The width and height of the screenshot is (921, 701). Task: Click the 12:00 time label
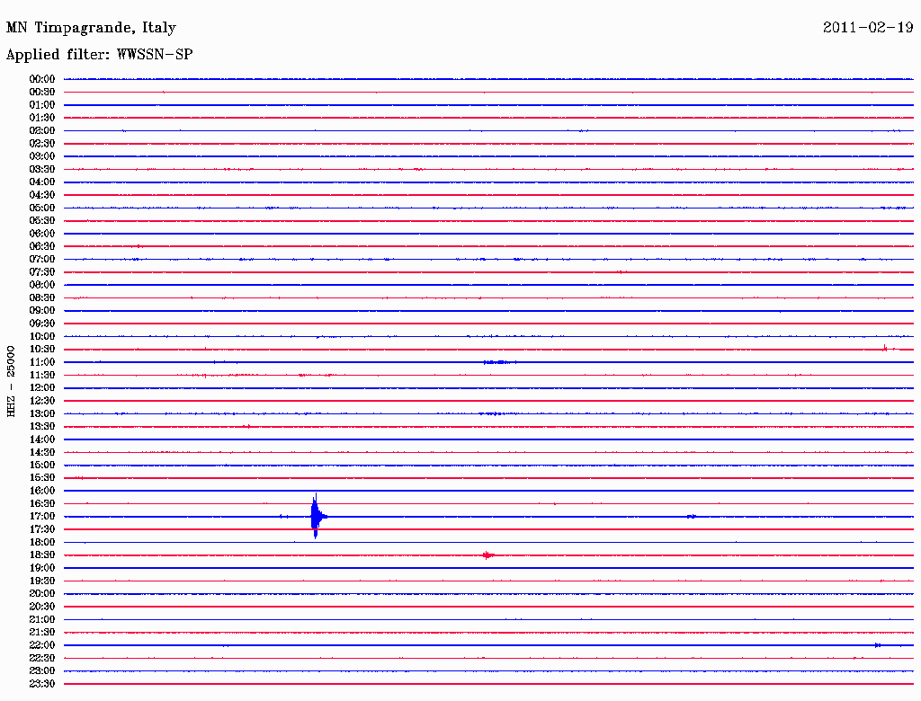pos(42,388)
